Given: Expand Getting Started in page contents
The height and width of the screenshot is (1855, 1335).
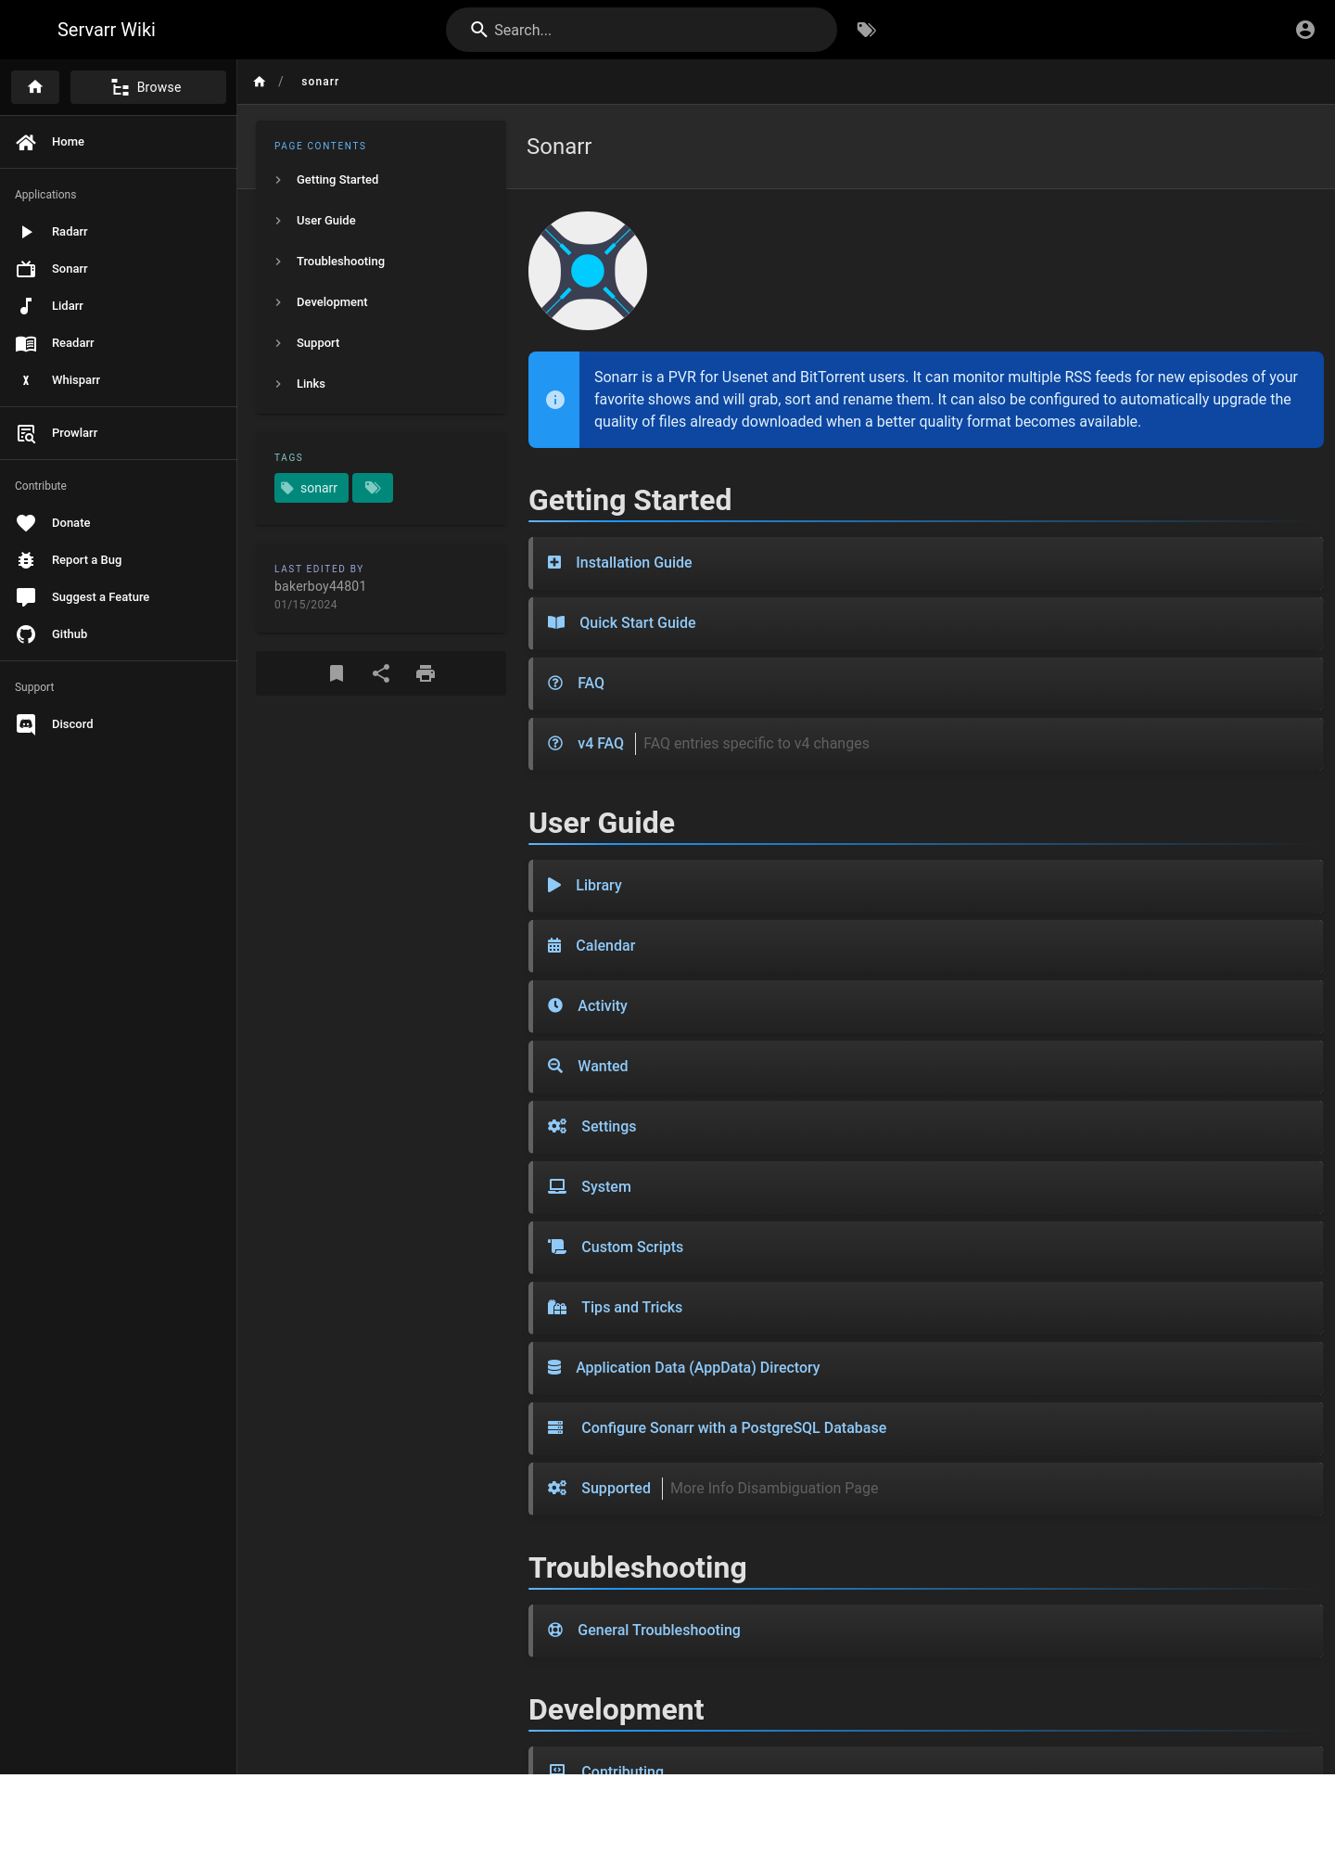Looking at the screenshot, I should point(381,180).
